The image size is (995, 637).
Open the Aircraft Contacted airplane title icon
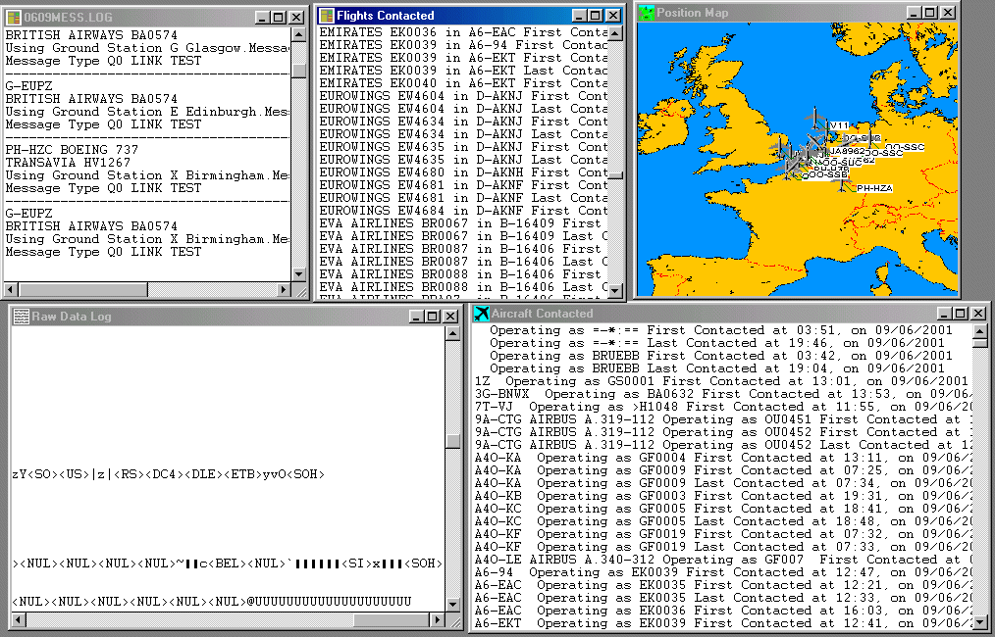point(482,314)
